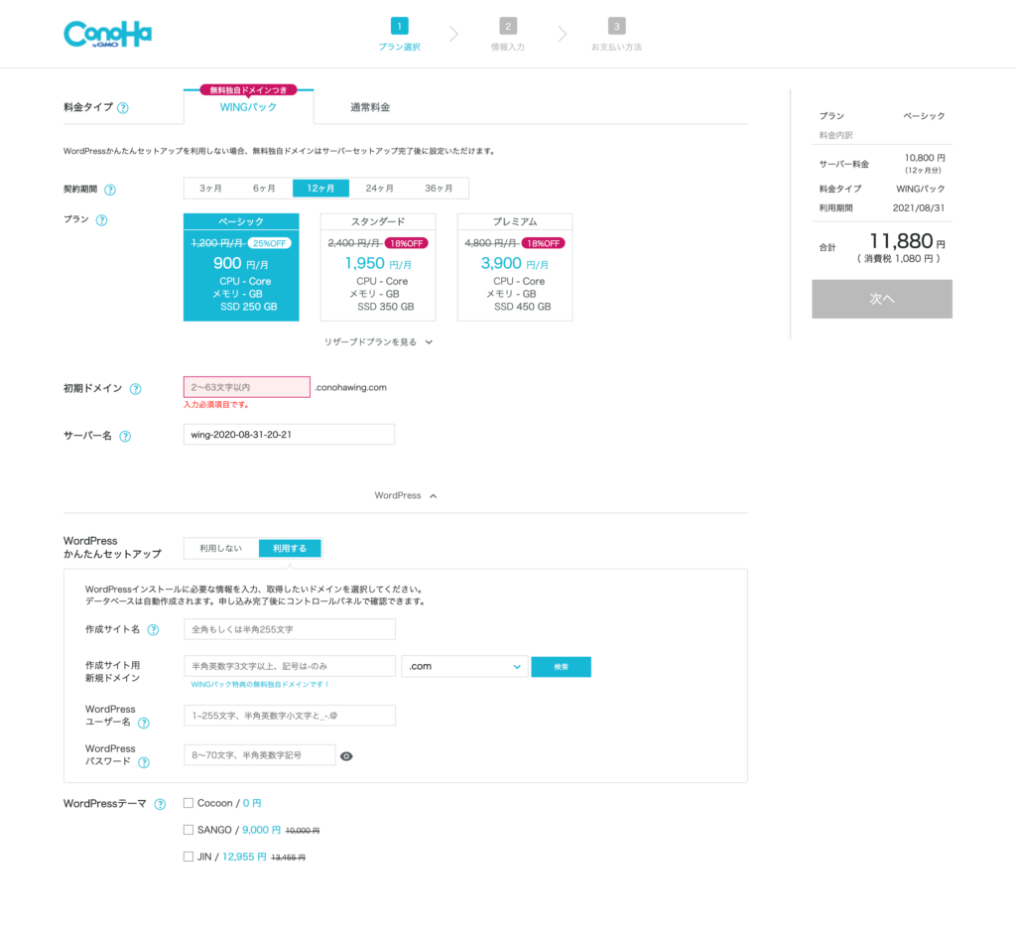The height and width of the screenshot is (930, 1016).
Task: Click the 25%OFF badge on ベーシック
Action: [x=270, y=244]
